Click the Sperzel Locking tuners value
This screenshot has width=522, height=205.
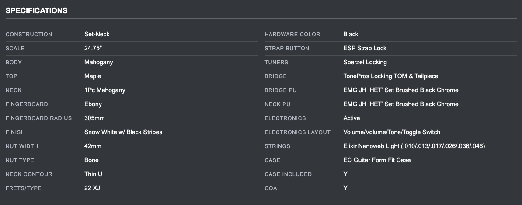point(365,62)
